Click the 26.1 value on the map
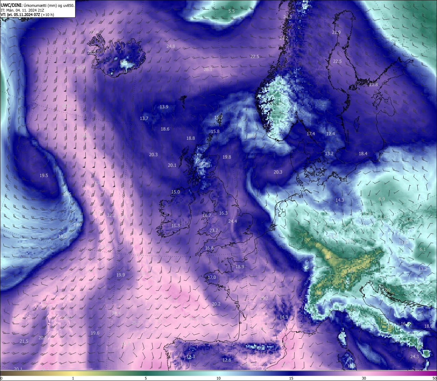Viewport: 437px width, 381px height. click(x=208, y=70)
